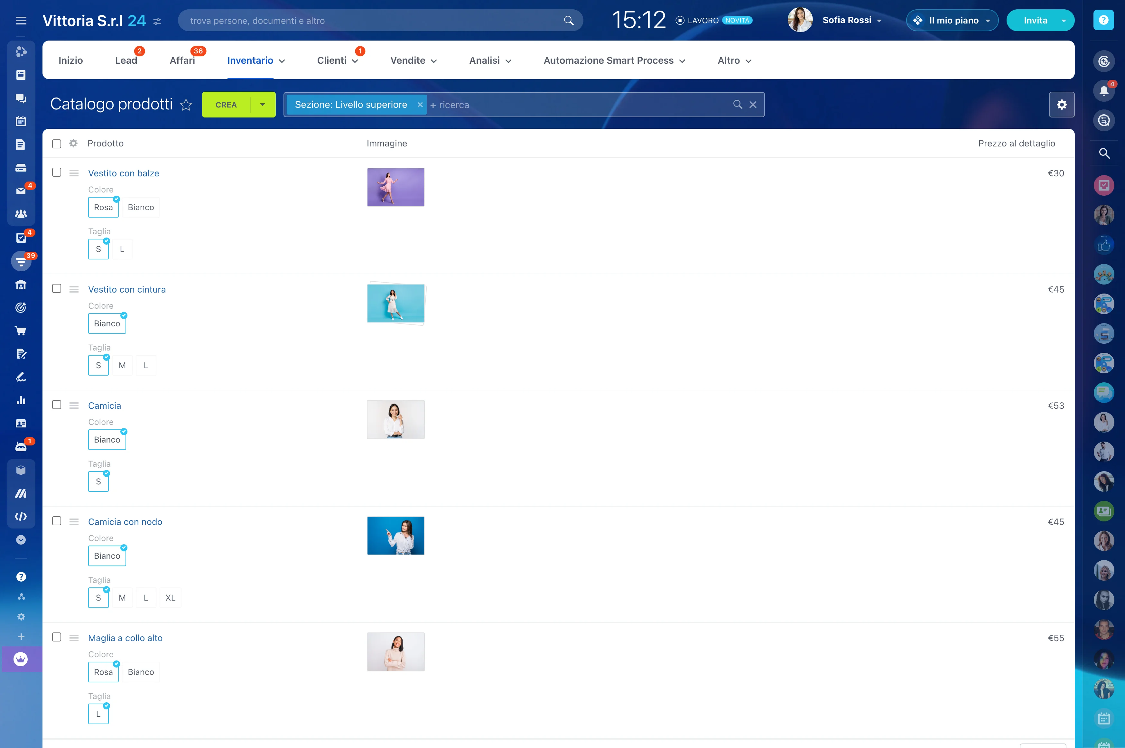Add Catalogo prodotti to favorites star

click(x=186, y=105)
